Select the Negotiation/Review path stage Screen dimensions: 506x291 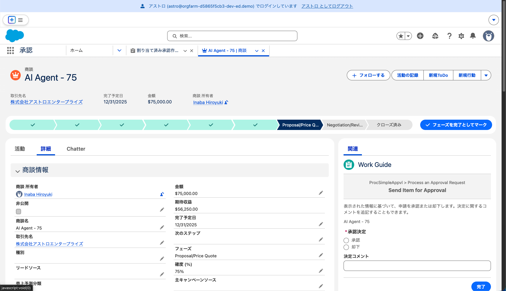pos(345,125)
